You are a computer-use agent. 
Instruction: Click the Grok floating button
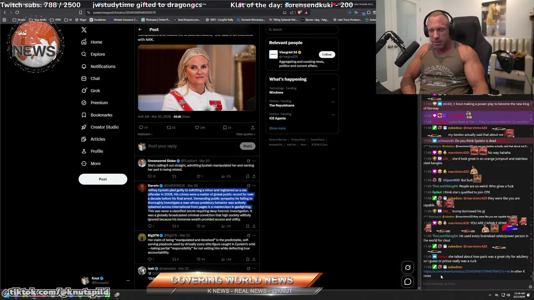(x=408, y=267)
